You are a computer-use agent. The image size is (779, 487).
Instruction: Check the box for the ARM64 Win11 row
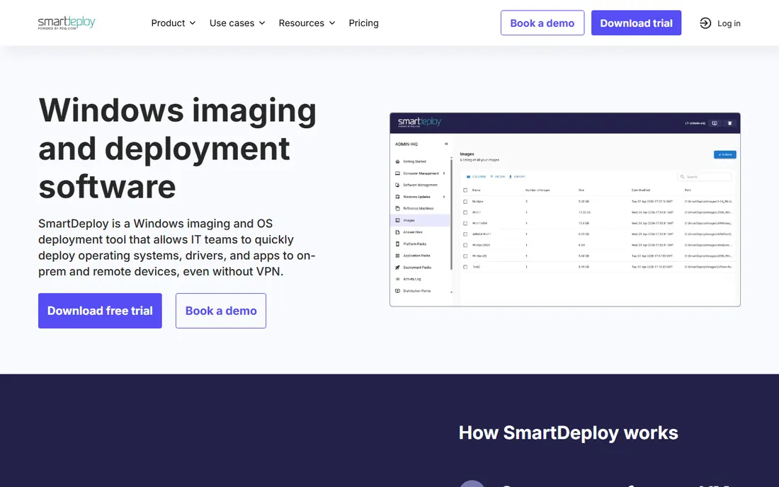[465, 234]
